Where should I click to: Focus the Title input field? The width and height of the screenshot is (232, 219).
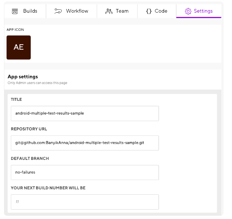pyautogui.click(x=85, y=113)
